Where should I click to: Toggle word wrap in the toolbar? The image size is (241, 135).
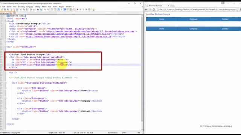coord(59,9)
